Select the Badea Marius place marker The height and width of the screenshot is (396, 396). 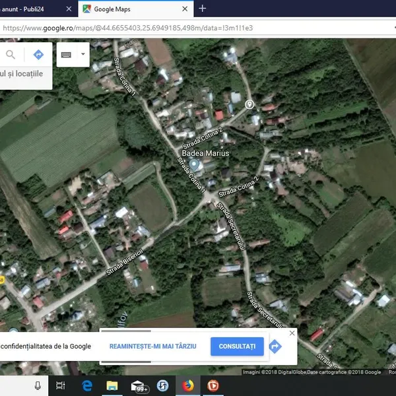tap(194, 164)
